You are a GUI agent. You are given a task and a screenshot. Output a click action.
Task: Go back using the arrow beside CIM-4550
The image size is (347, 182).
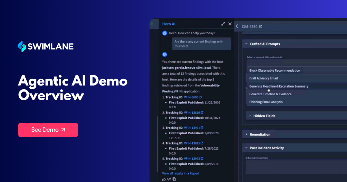(237, 26)
